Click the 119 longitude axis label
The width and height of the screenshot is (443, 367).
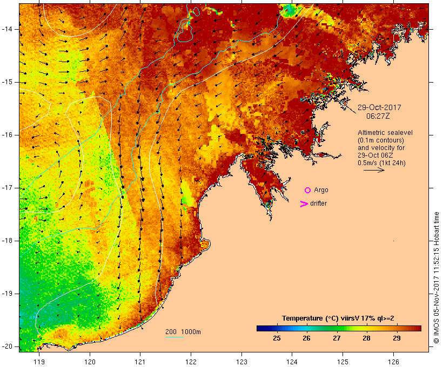point(39,362)
